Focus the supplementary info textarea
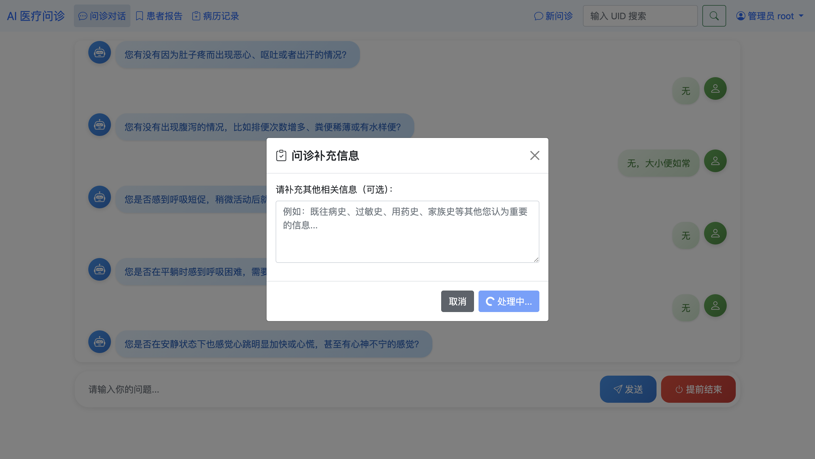Image resolution: width=815 pixels, height=459 pixels. pos(407,231)
